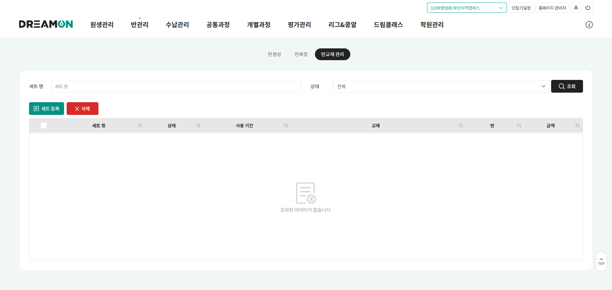Sort by 금액 column arrows
This screenshot has width=612, height=290.
point(577,125)
